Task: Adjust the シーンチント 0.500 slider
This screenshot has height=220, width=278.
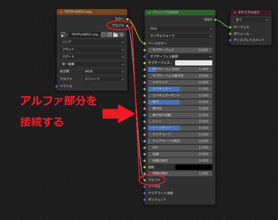Action: click(x=180, y=128)
